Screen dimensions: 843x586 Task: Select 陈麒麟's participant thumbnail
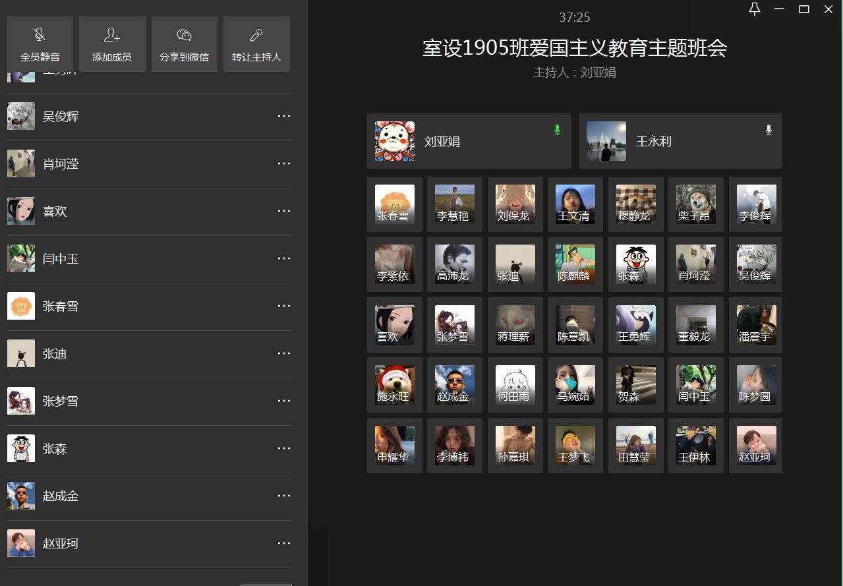575,264
